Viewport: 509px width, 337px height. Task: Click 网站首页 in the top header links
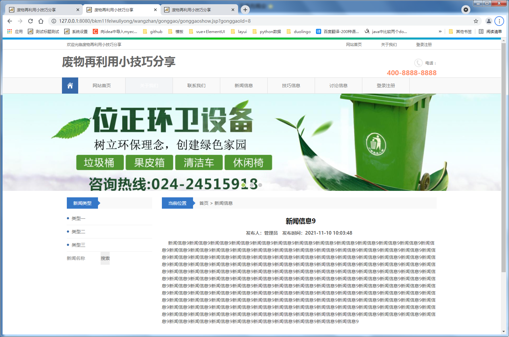tap(354, 44)
